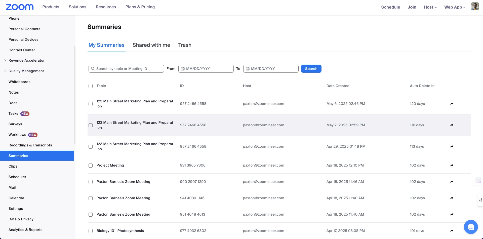The width and height of the screenshot is (483, 239).
Task: Open the AI Companion side icon
Action: (478, 180)
